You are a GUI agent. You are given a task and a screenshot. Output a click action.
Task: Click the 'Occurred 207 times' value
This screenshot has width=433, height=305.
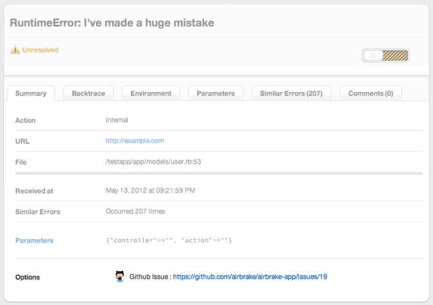pyautogui.click(x=135, y=211)
